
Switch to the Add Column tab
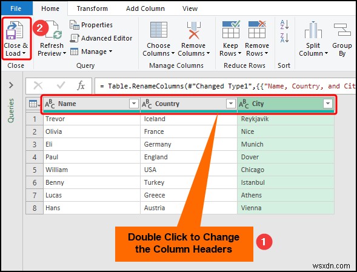(x=145, y=8)
